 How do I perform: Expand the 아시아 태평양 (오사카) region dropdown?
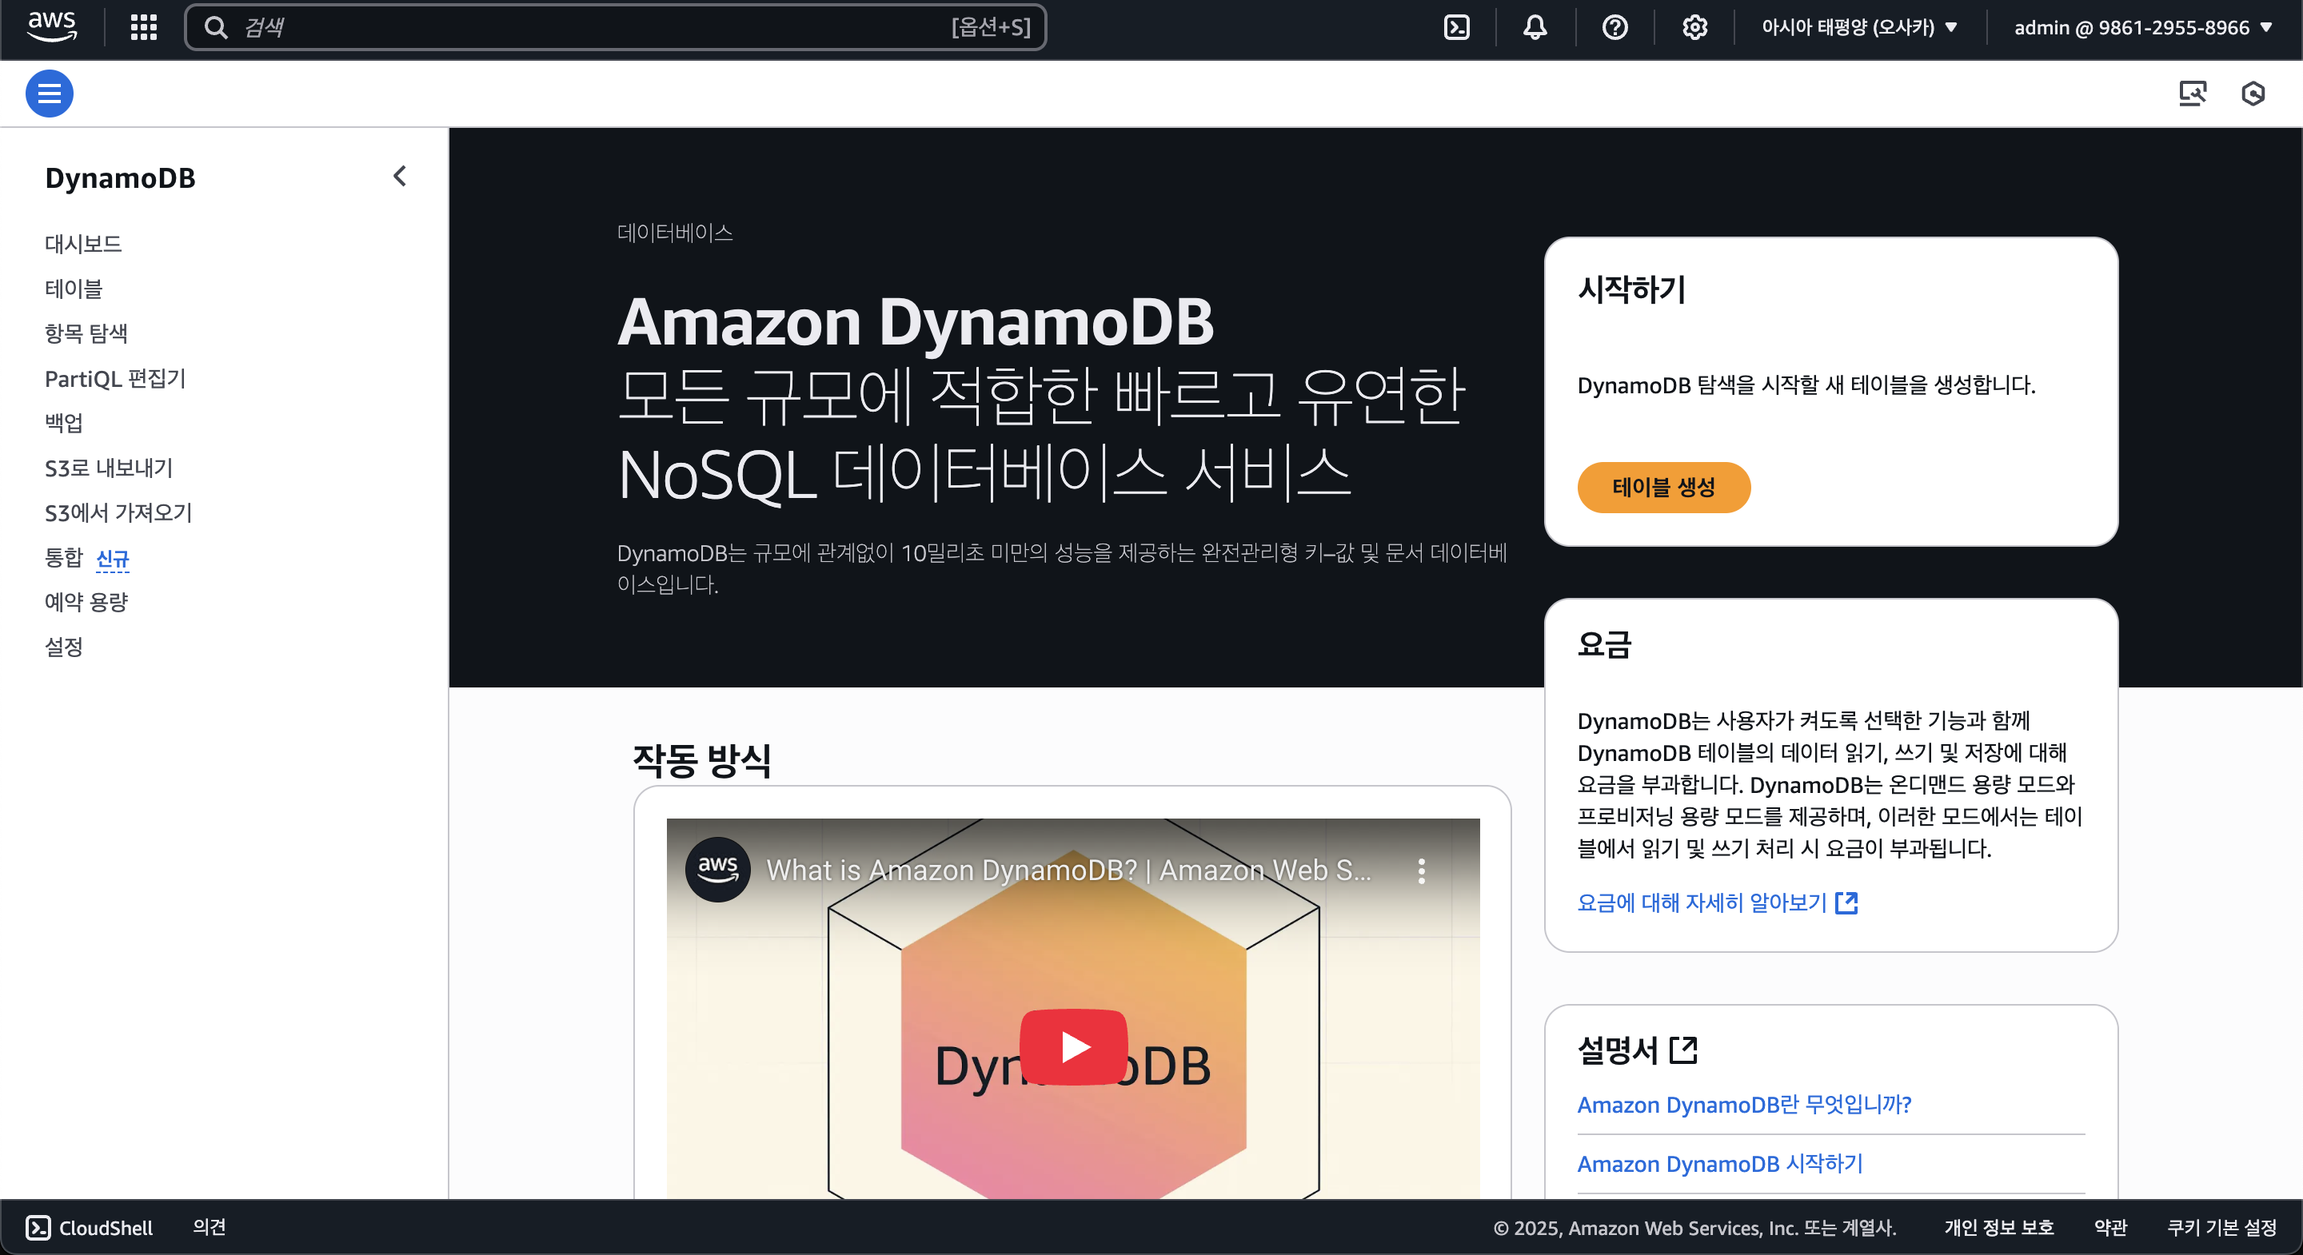tap(1859, 27)
